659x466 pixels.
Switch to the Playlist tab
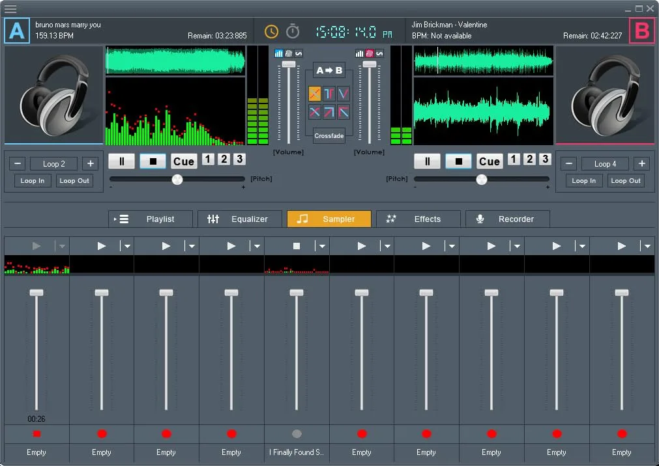[x=151, y=219]
